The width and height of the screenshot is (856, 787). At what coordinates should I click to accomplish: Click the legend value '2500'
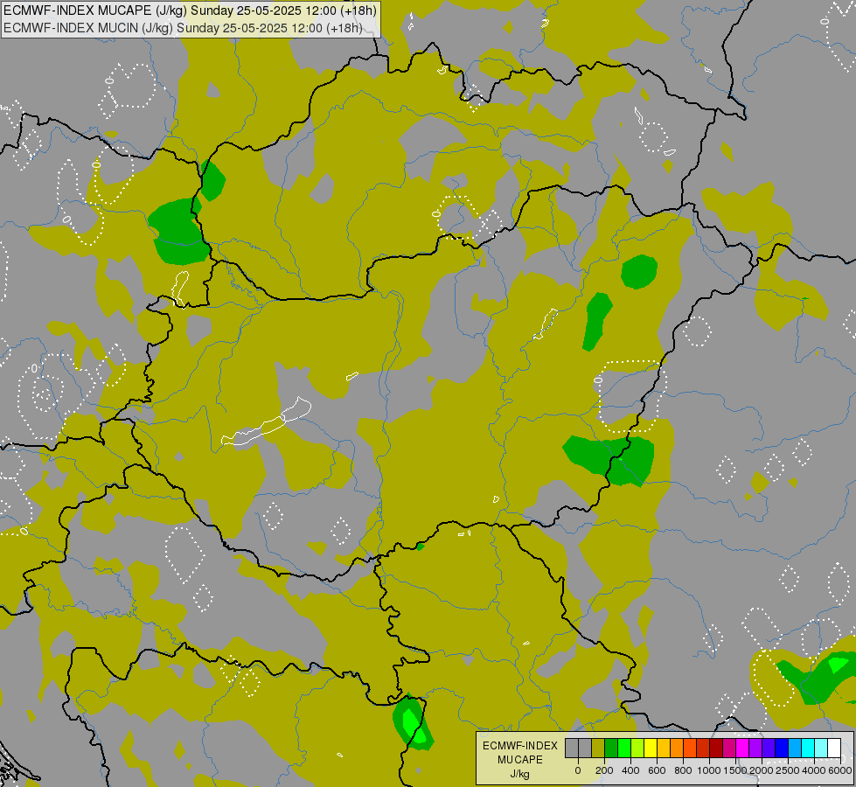point(788,770)
